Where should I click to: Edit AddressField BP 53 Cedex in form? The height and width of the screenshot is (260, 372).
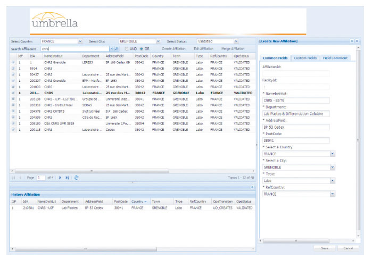click(296, 127)
